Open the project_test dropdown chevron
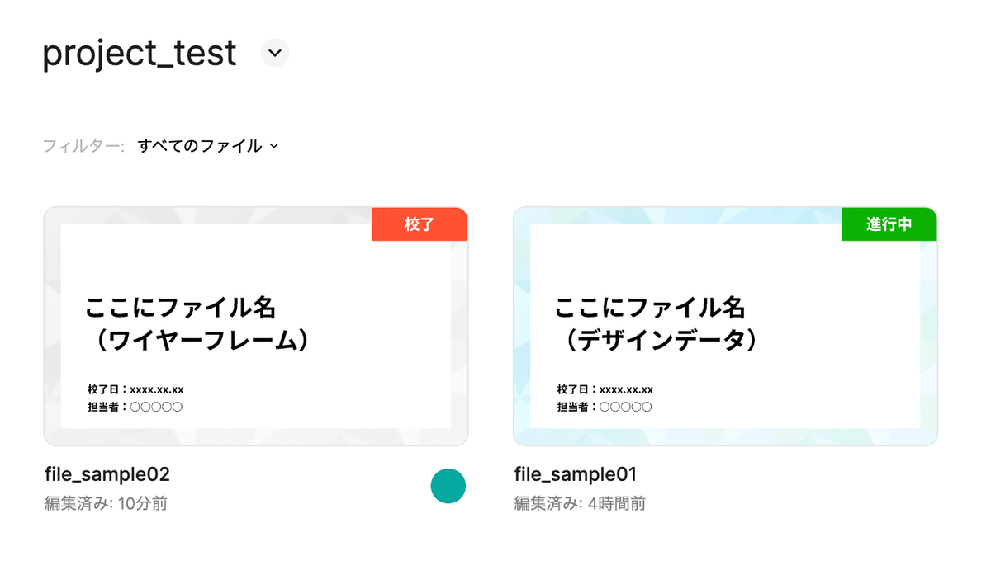This screenshot has height=570, width=991. coord(275,53)
